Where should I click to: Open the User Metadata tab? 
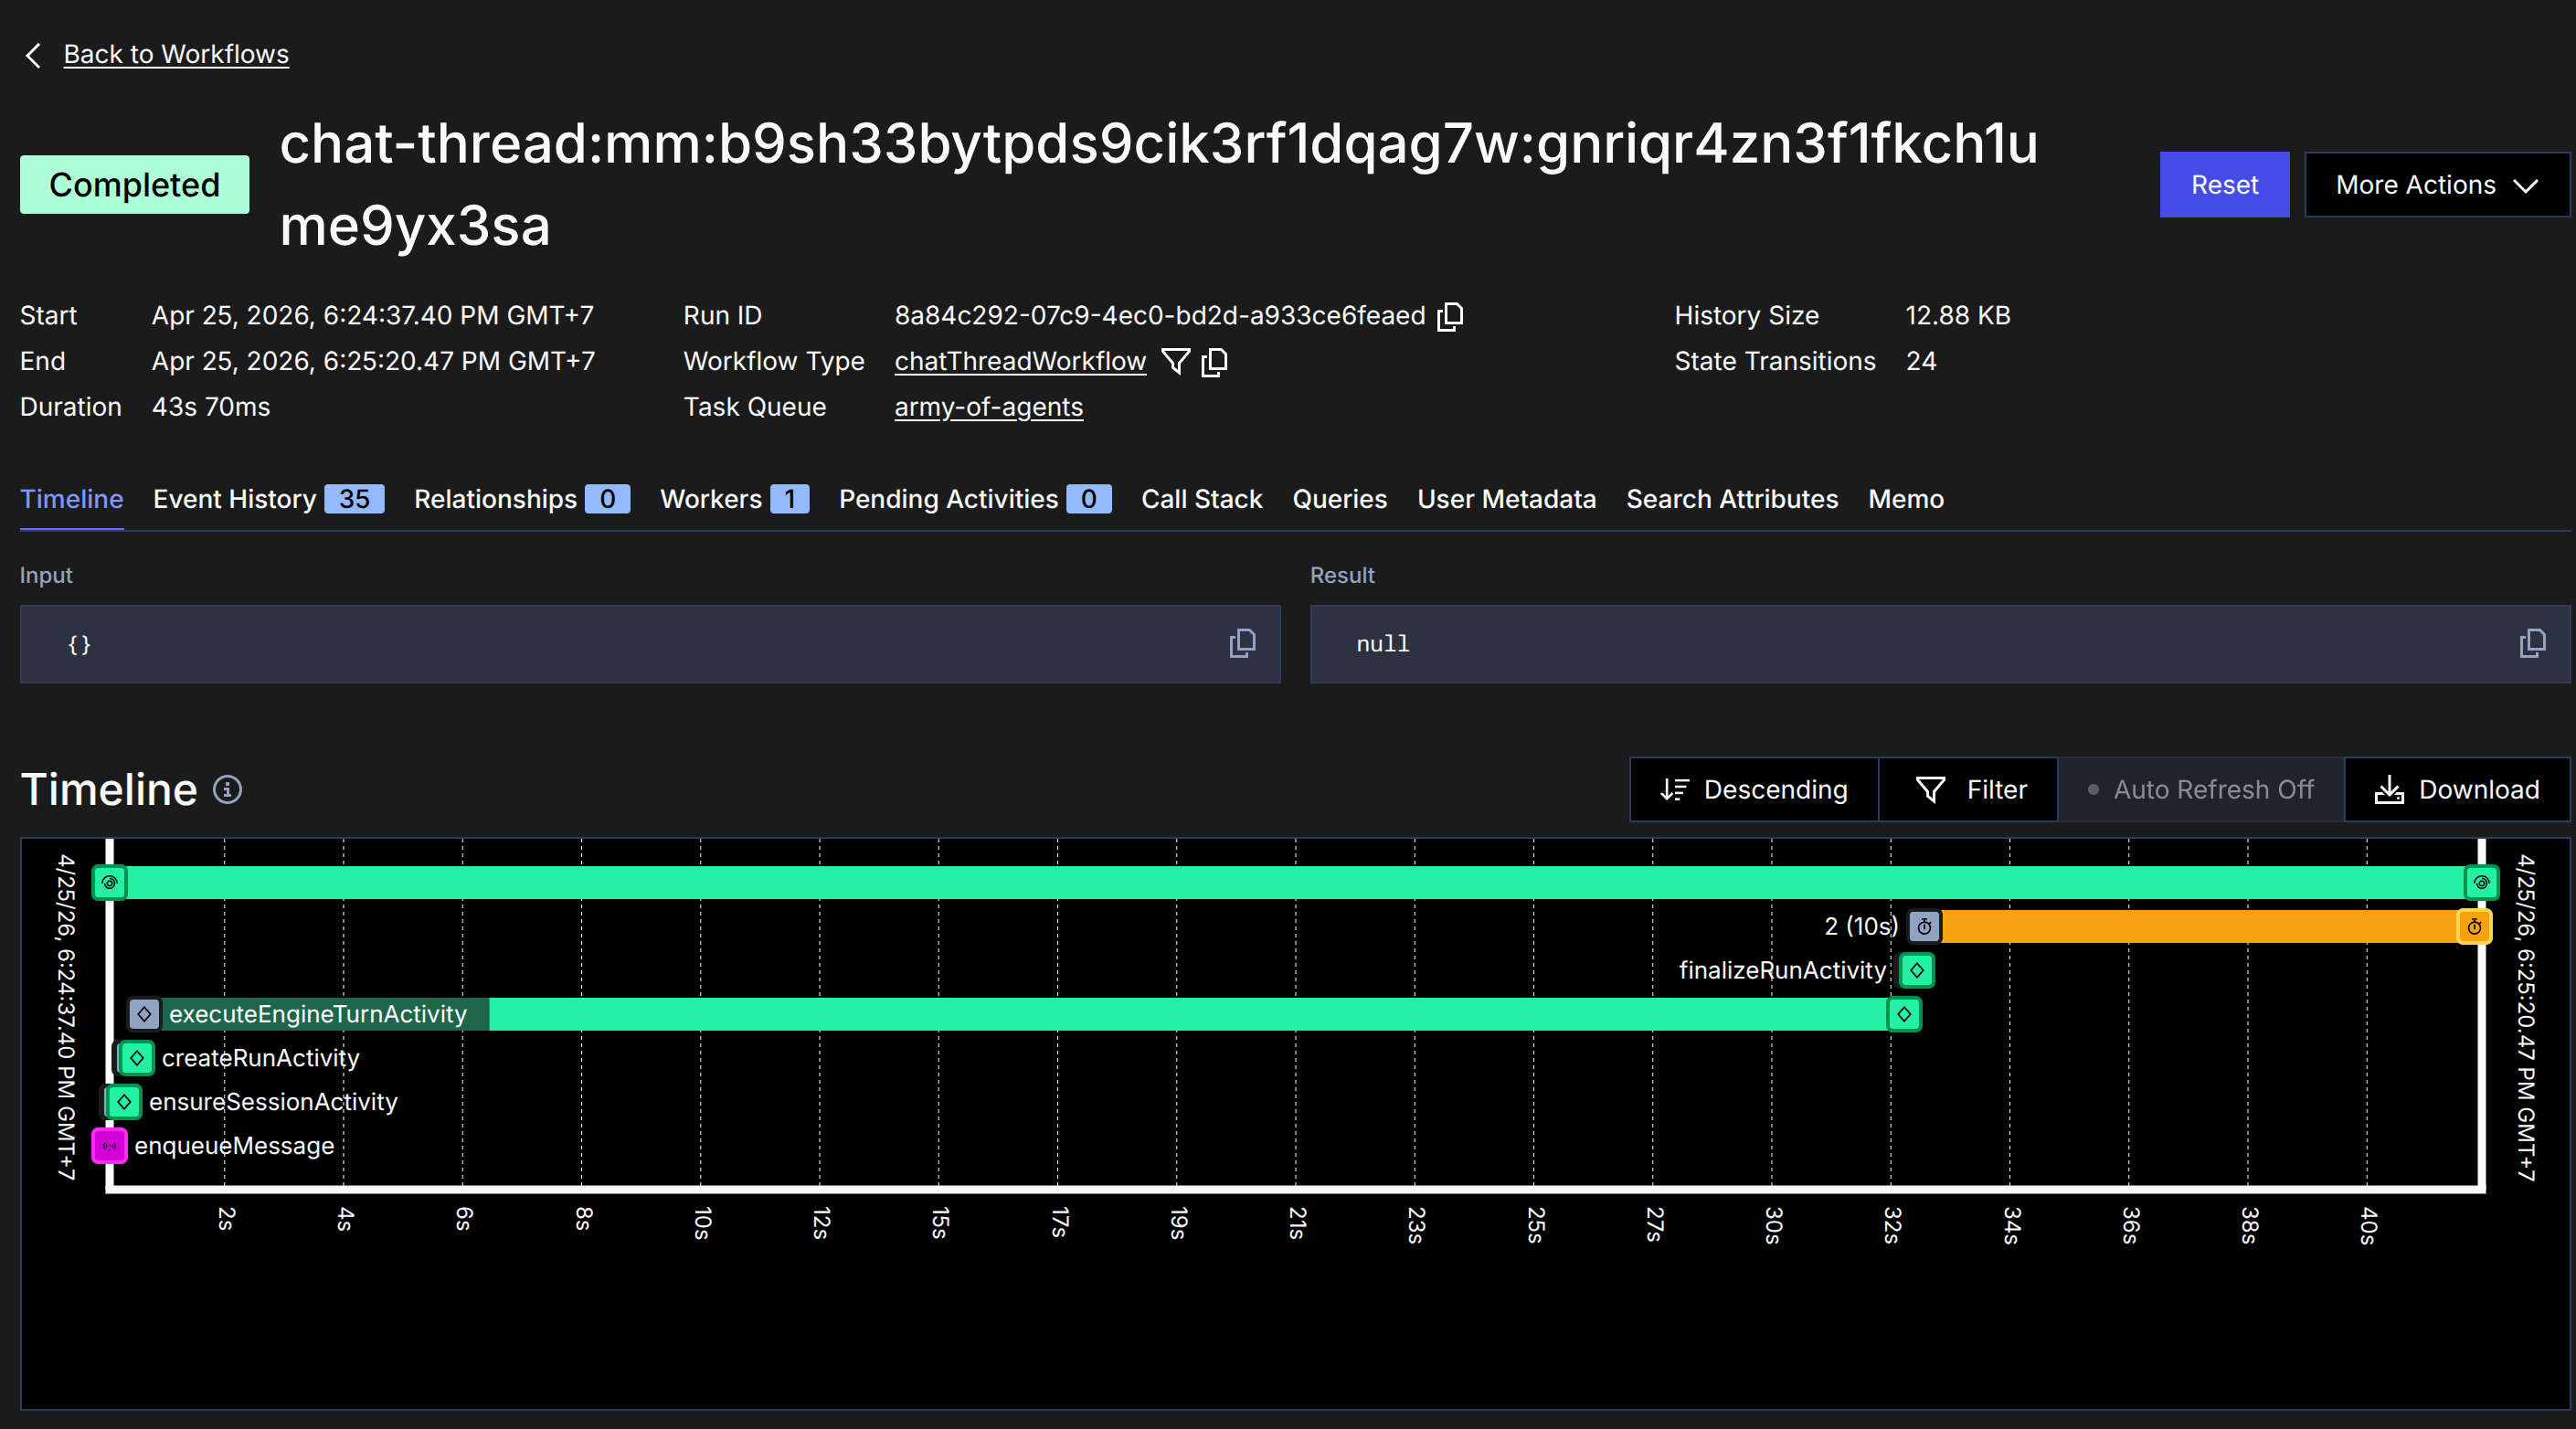point(1507,499)
